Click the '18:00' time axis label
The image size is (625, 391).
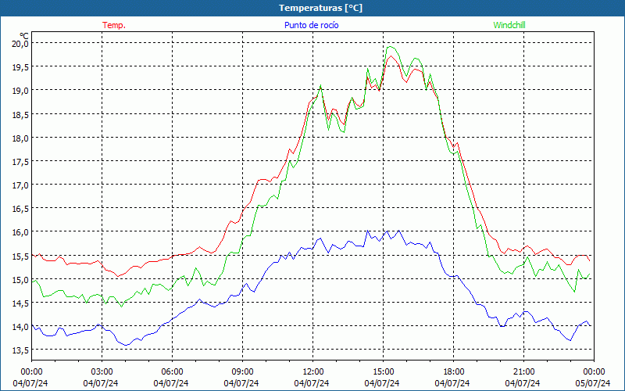coord(454,372)
